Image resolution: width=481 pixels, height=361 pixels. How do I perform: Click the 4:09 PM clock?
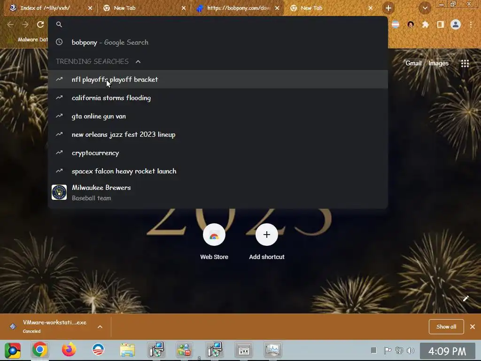coord(447,351)
